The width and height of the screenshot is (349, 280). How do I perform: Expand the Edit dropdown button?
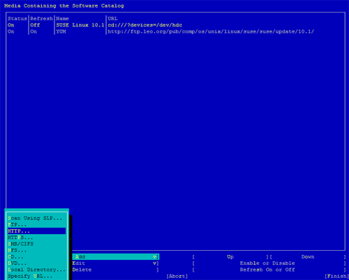click(115, 263)
